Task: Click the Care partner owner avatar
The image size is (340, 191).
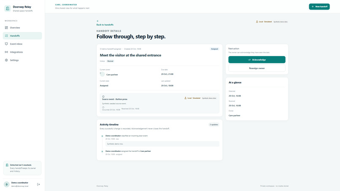Action: click(x=103, y=74)
